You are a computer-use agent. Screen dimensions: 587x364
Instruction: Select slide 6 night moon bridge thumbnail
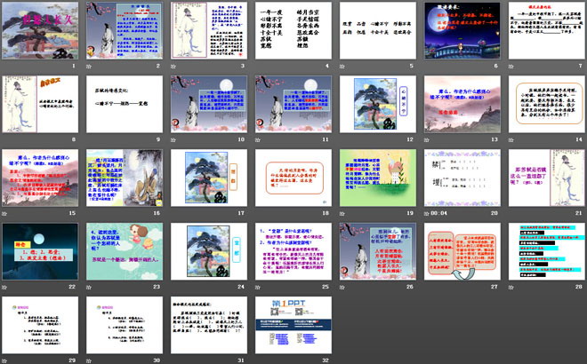pos(462,31)
